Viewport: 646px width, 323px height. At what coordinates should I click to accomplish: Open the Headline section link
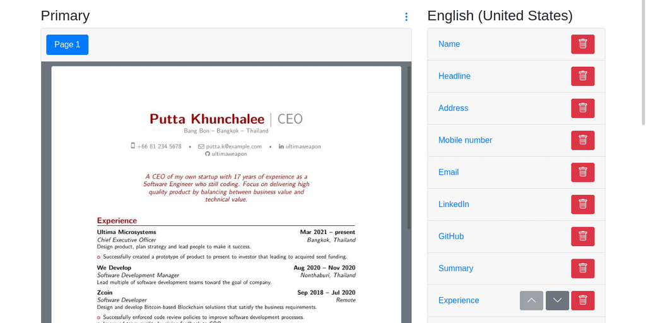pos(454,76)
